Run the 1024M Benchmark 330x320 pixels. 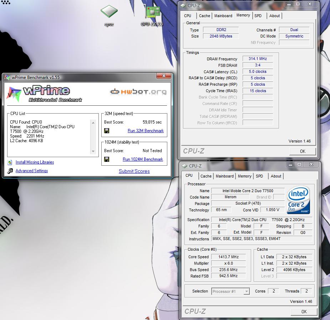pyautogui.click(x=143, y=159)
